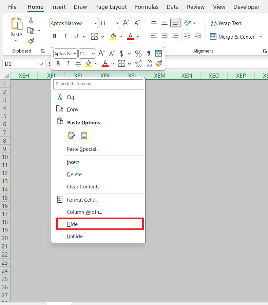Switch to the View tab
This screenshot has height=305, width=268.
[219, 7]
